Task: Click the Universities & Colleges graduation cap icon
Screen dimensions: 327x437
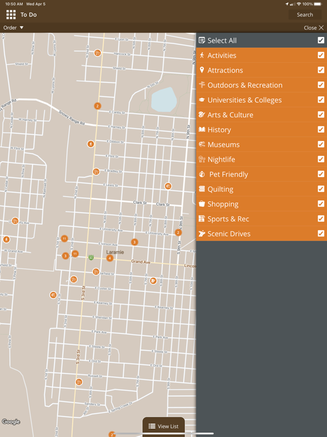Action: tap(202, 100)
